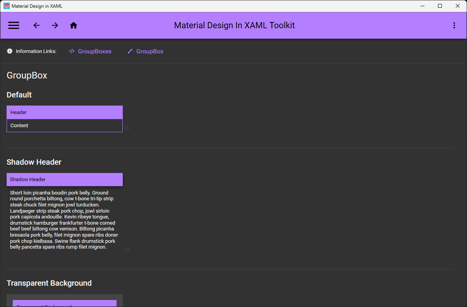Click the Information Links label

pyautogui.click(x=36, y=51)
